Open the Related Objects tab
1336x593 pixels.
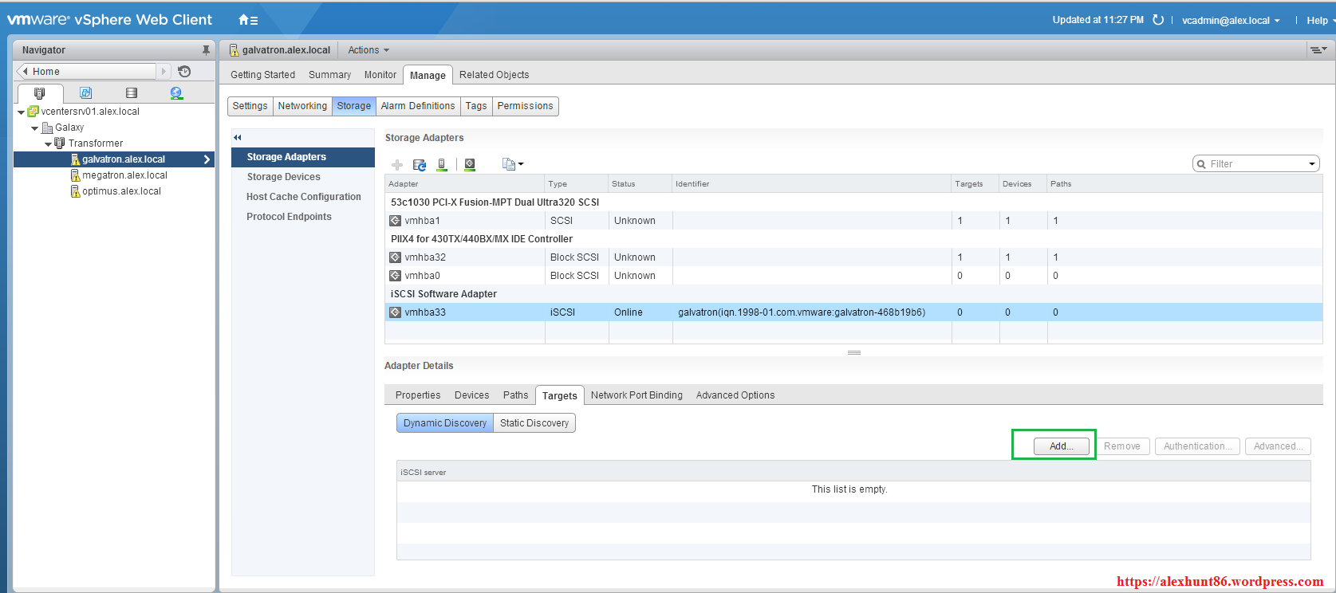tap(494, 75)
